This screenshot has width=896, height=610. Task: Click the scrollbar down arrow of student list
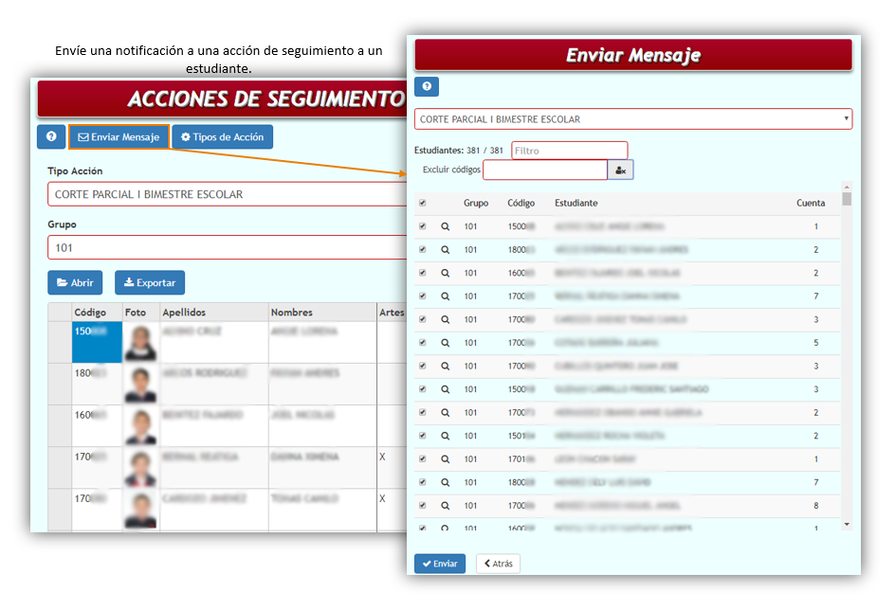(847, 525)
